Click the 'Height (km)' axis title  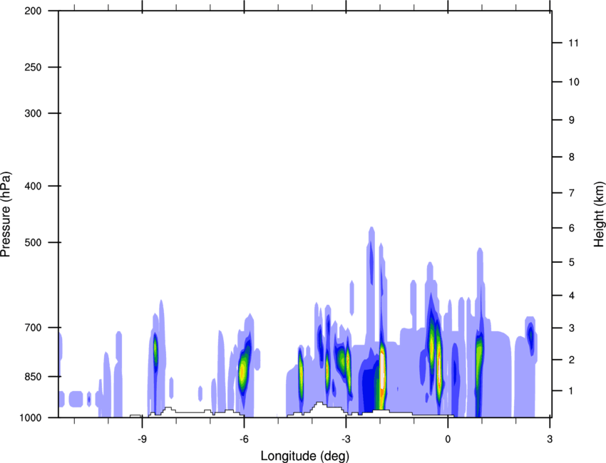tap(600, 214)
